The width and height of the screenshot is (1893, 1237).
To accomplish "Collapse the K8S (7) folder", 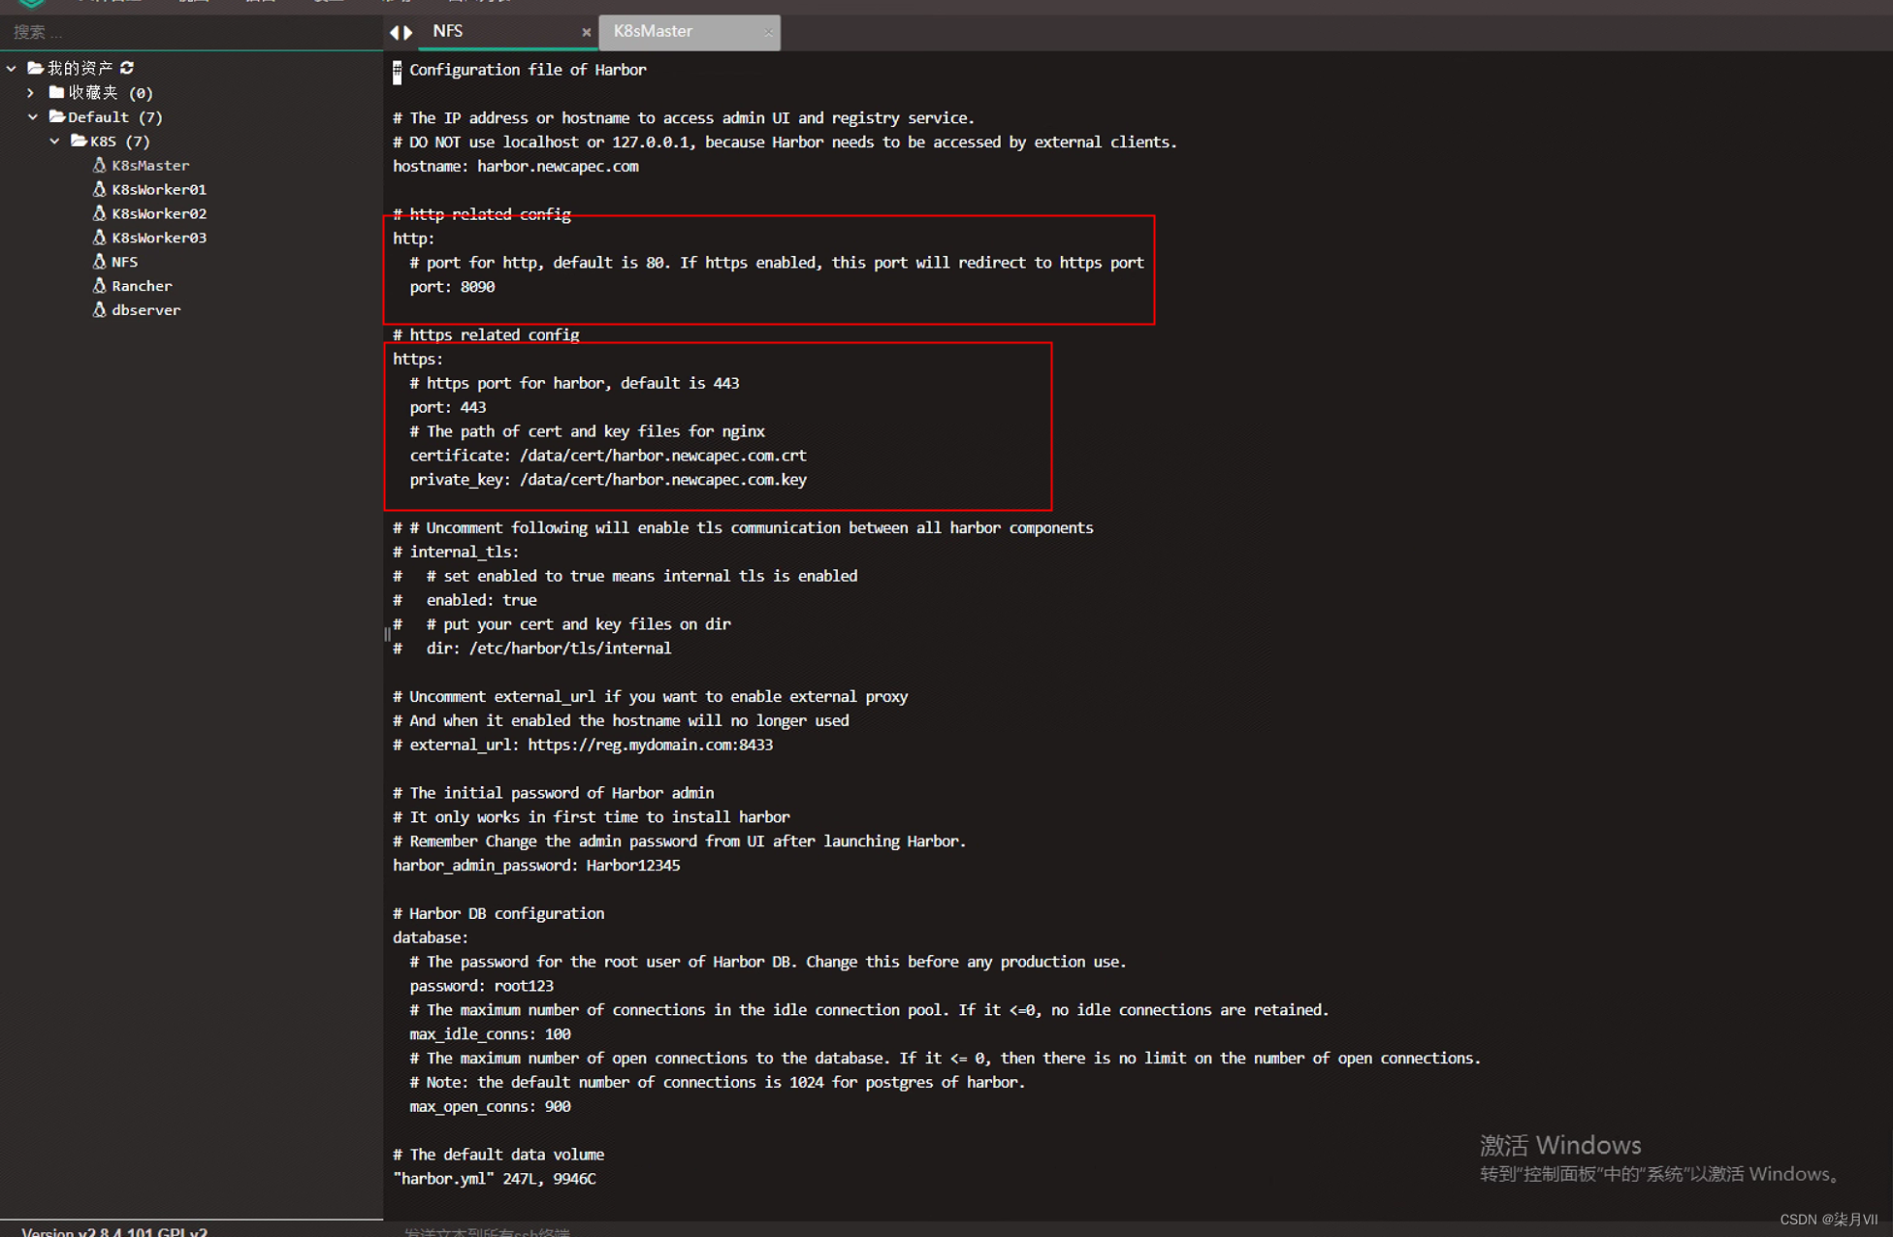I will coord(55,142).
